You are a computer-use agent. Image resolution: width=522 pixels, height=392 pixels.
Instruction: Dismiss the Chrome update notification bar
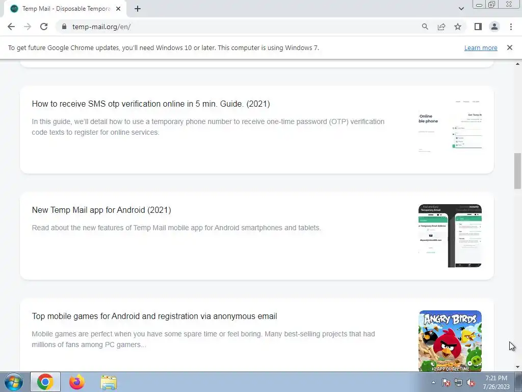[509, 47]
